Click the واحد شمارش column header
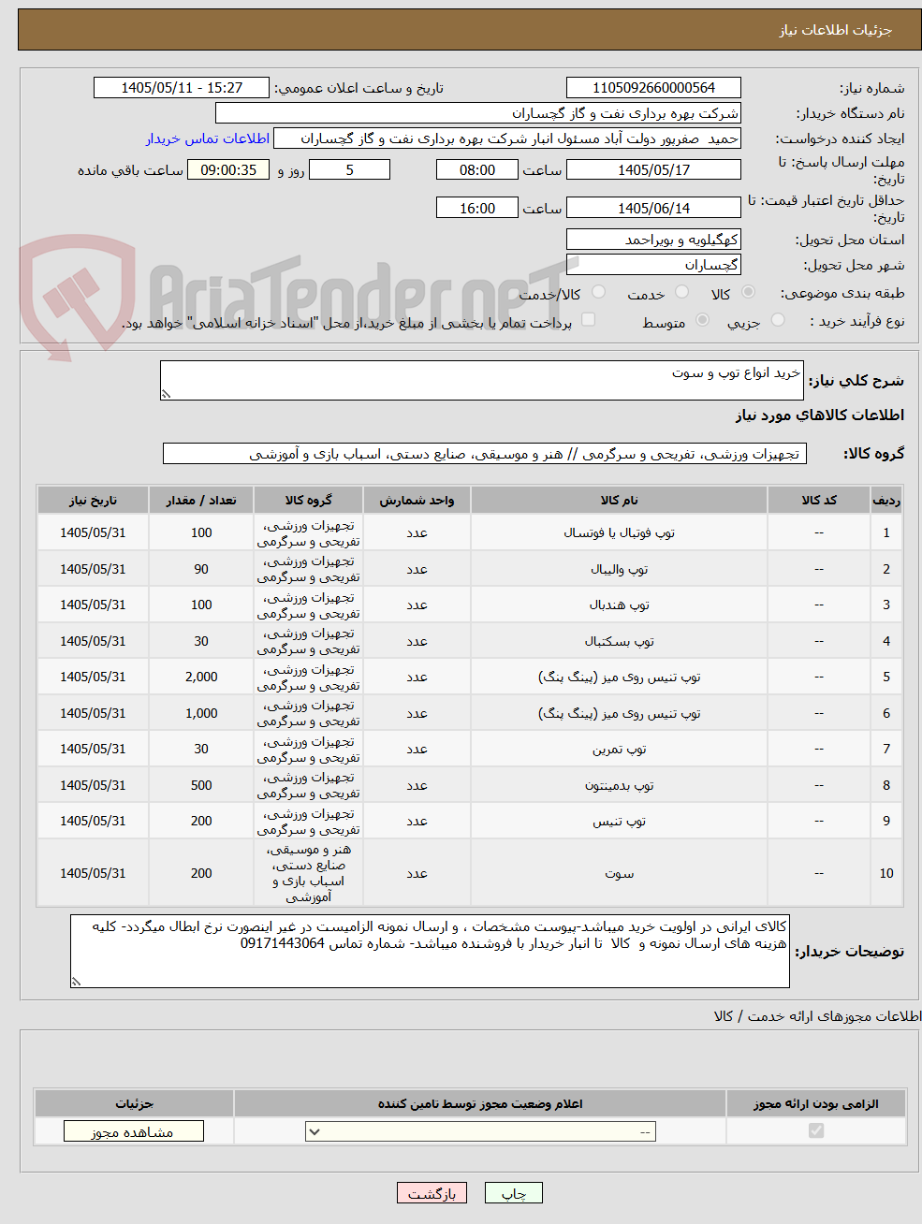This screenshot has height=1224, width=922. coord(417,501)
